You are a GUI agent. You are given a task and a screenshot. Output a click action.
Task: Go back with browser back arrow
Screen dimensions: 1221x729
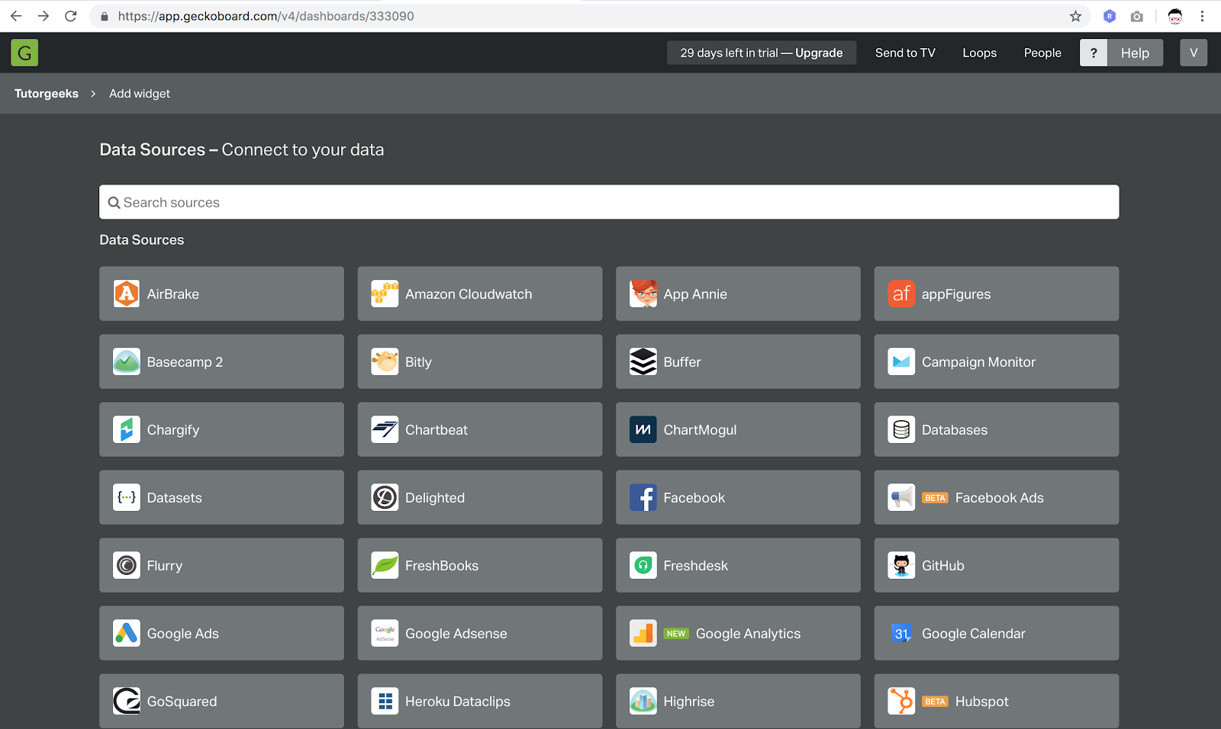pyautogui.click(x=16, y=16)
